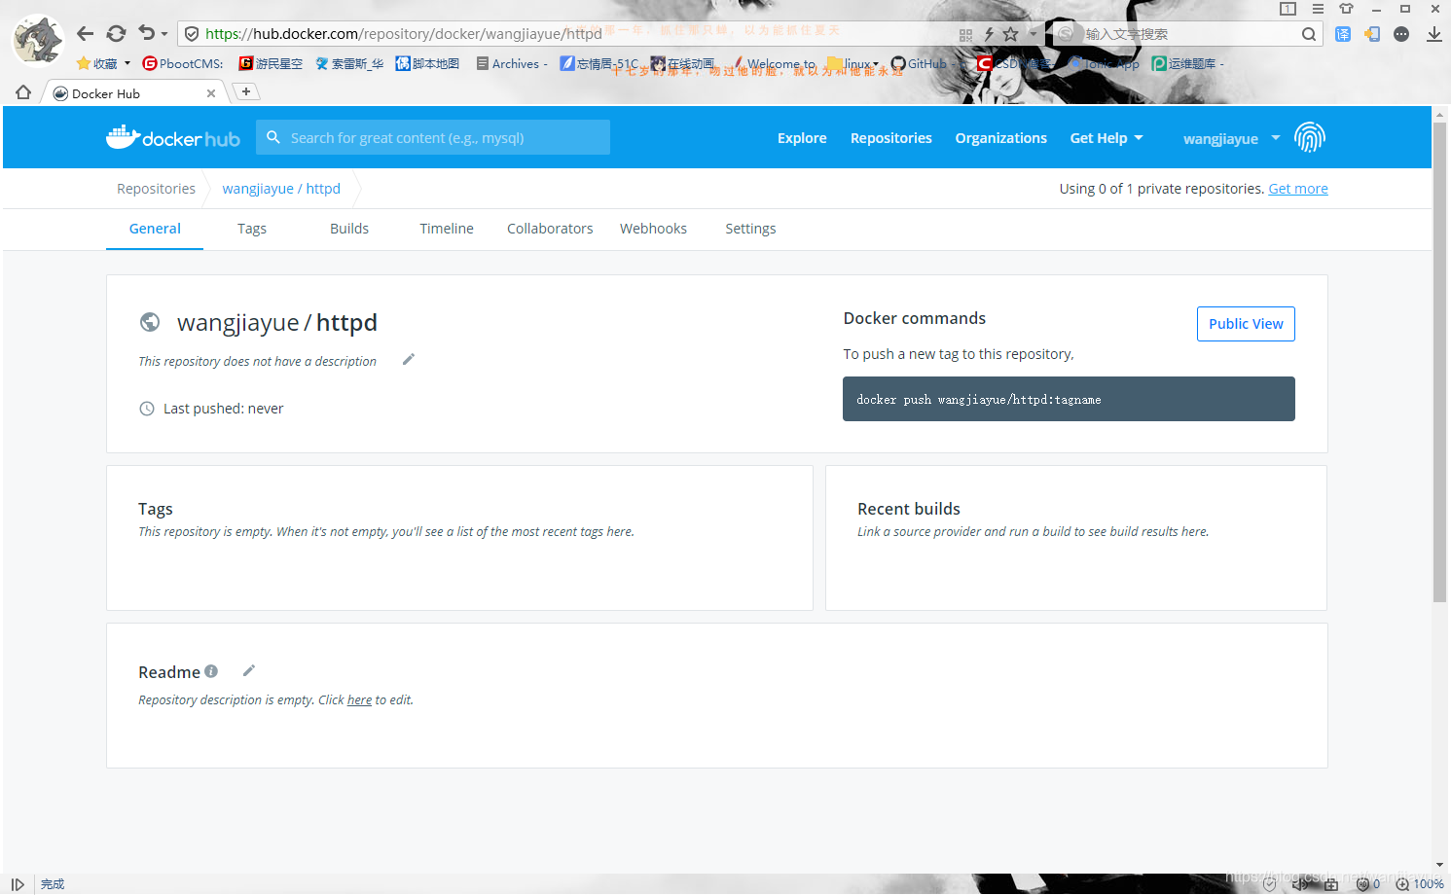Screen dimensions: 1451x895
Task: Click the zoom 100% status indicator
Action: (1420, 884)
